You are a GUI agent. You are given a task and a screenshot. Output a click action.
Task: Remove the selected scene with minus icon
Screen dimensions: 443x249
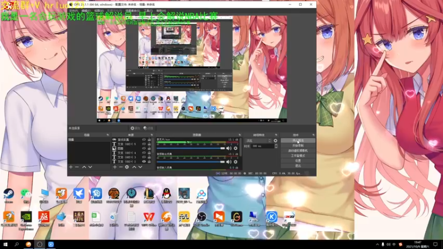click(77, 167)
